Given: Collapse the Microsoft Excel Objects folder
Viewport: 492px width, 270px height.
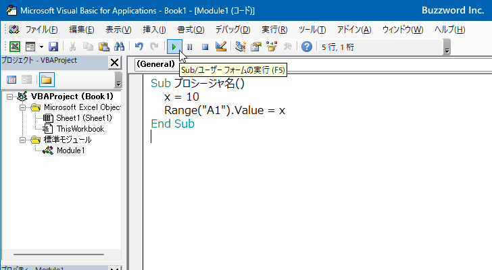Looking at the screenshot, I should pos(22,107).
